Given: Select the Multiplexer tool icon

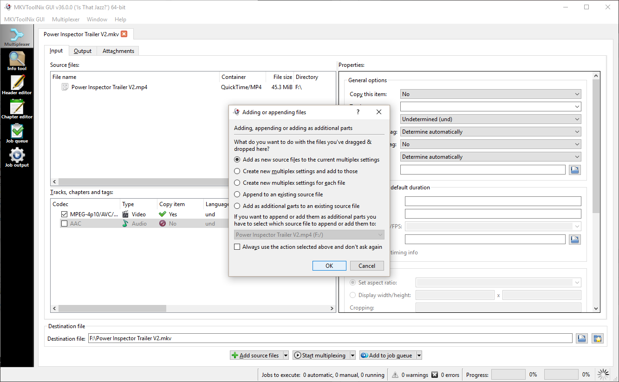Looking at the screenshot, I should point(17,37).
